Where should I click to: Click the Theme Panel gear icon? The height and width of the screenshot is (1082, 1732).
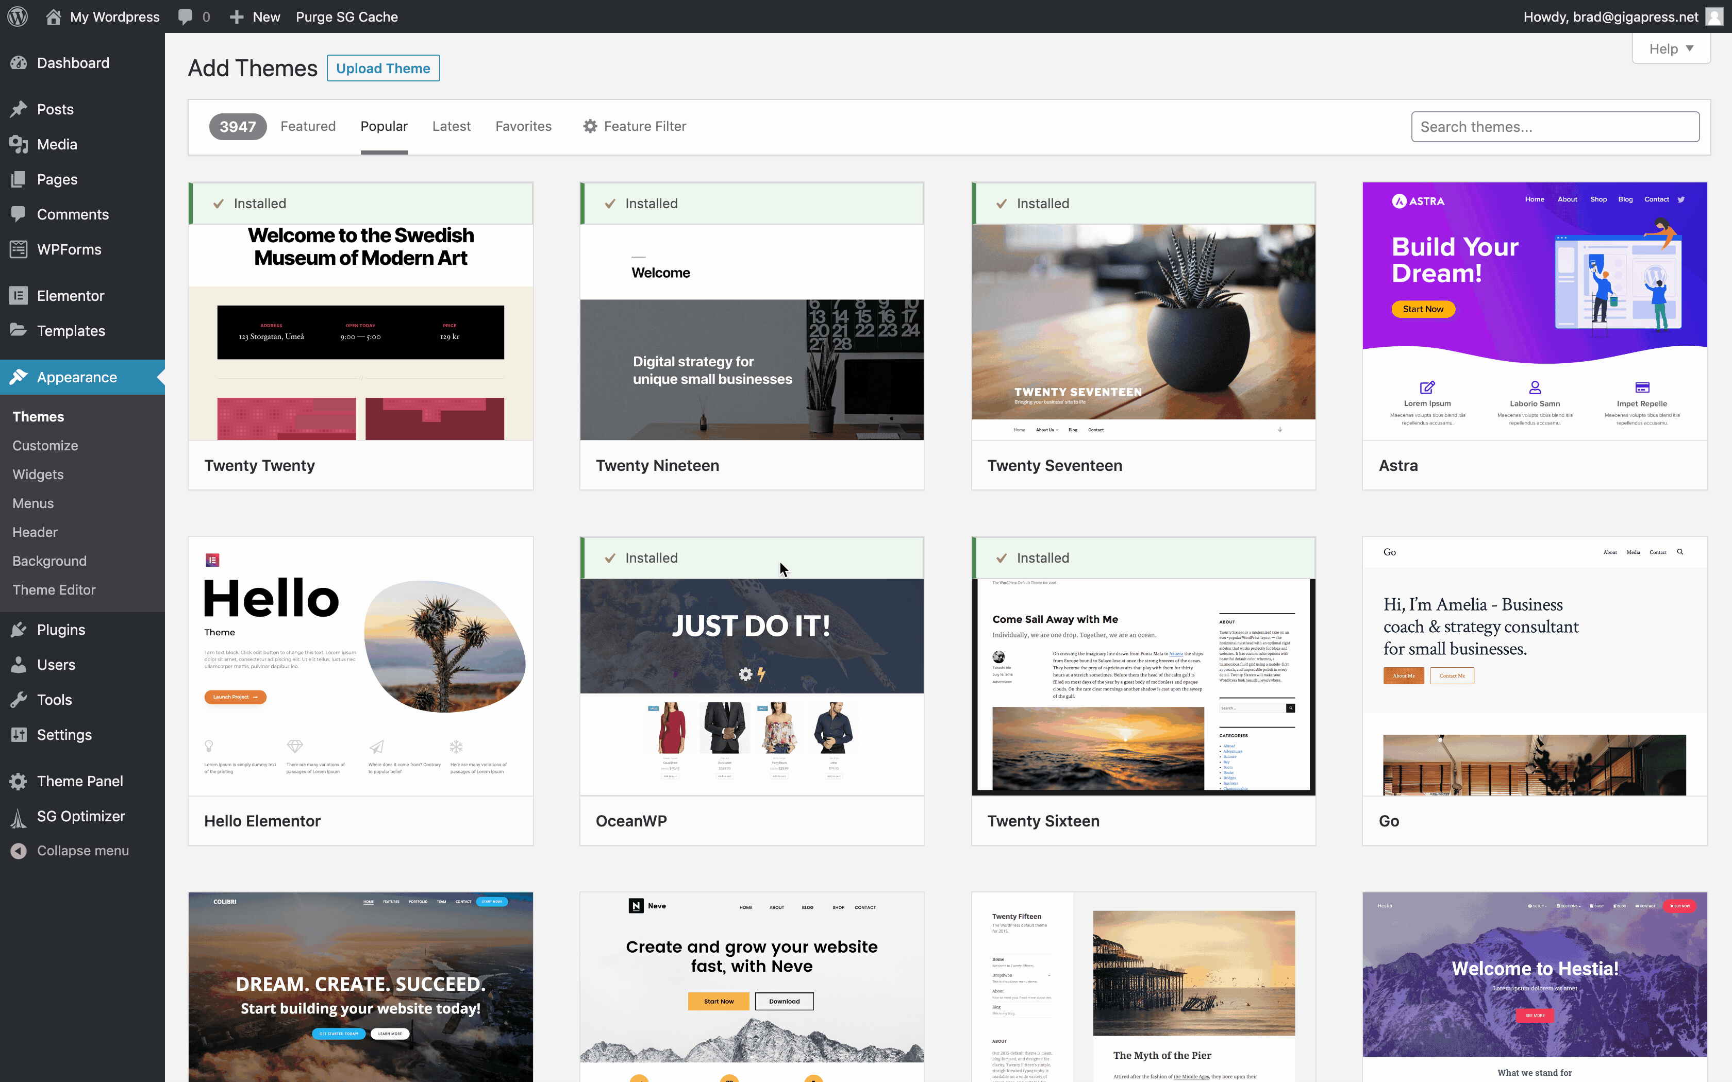(x=19, y=782)
